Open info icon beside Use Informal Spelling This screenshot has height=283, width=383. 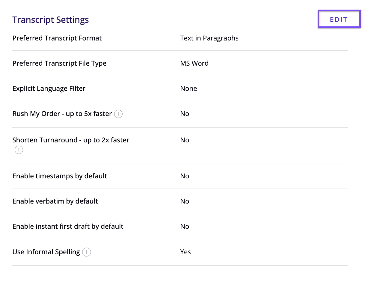coord(87,252)
